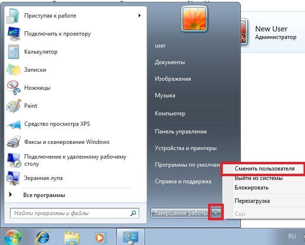305x245 pixels.
Task: Open Windows Fax and Scan icon
Action: (x=13, y=142)
